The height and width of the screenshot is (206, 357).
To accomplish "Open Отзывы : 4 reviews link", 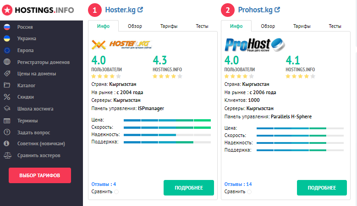I will (104, 184).
